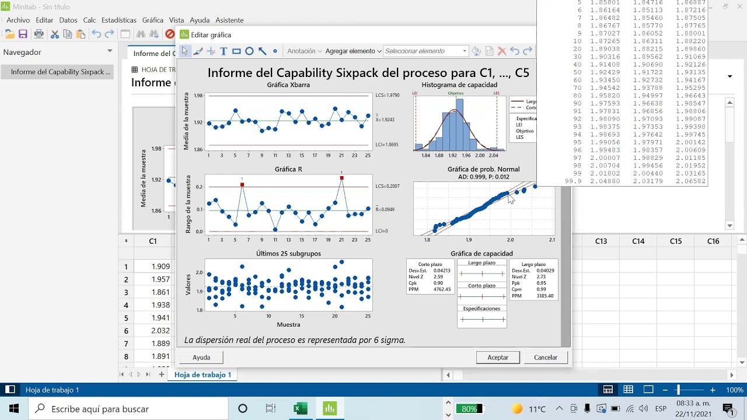Click the battery 80% indicator
The image size is (747, 420).
click(469, 409)
